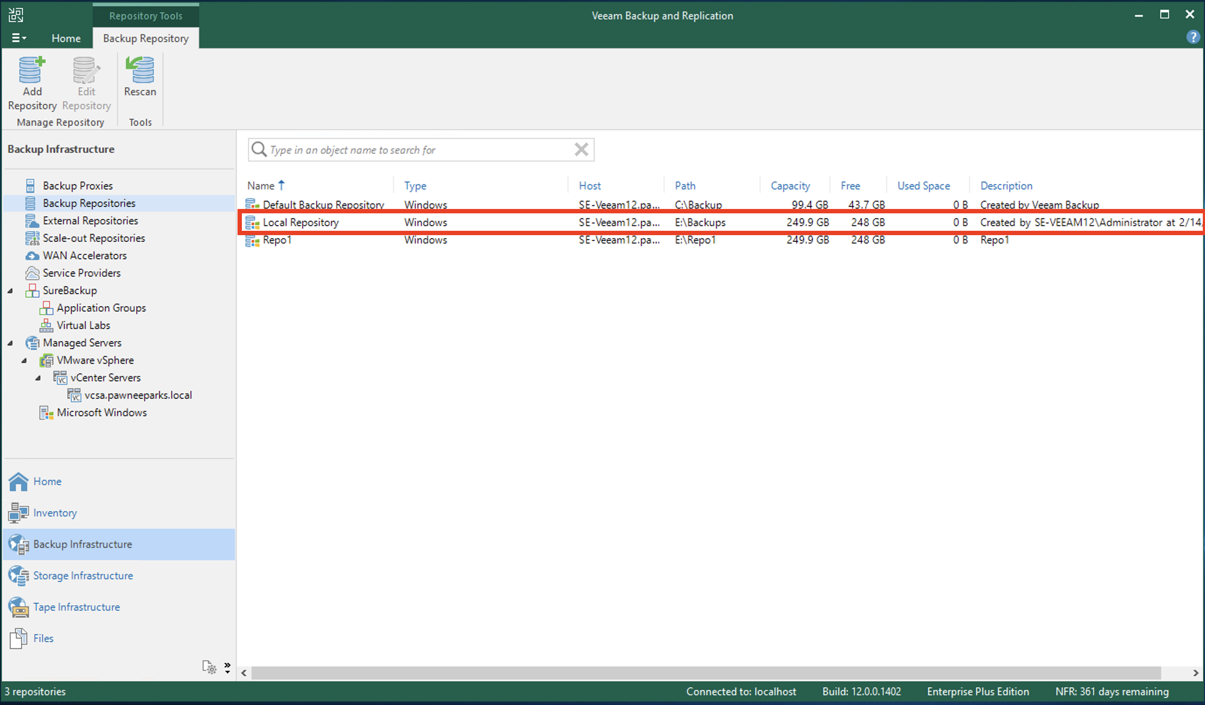Click the scrollbar left arrow
Image resolution: width=1205 pixels, height=705 pixels.
244,673
